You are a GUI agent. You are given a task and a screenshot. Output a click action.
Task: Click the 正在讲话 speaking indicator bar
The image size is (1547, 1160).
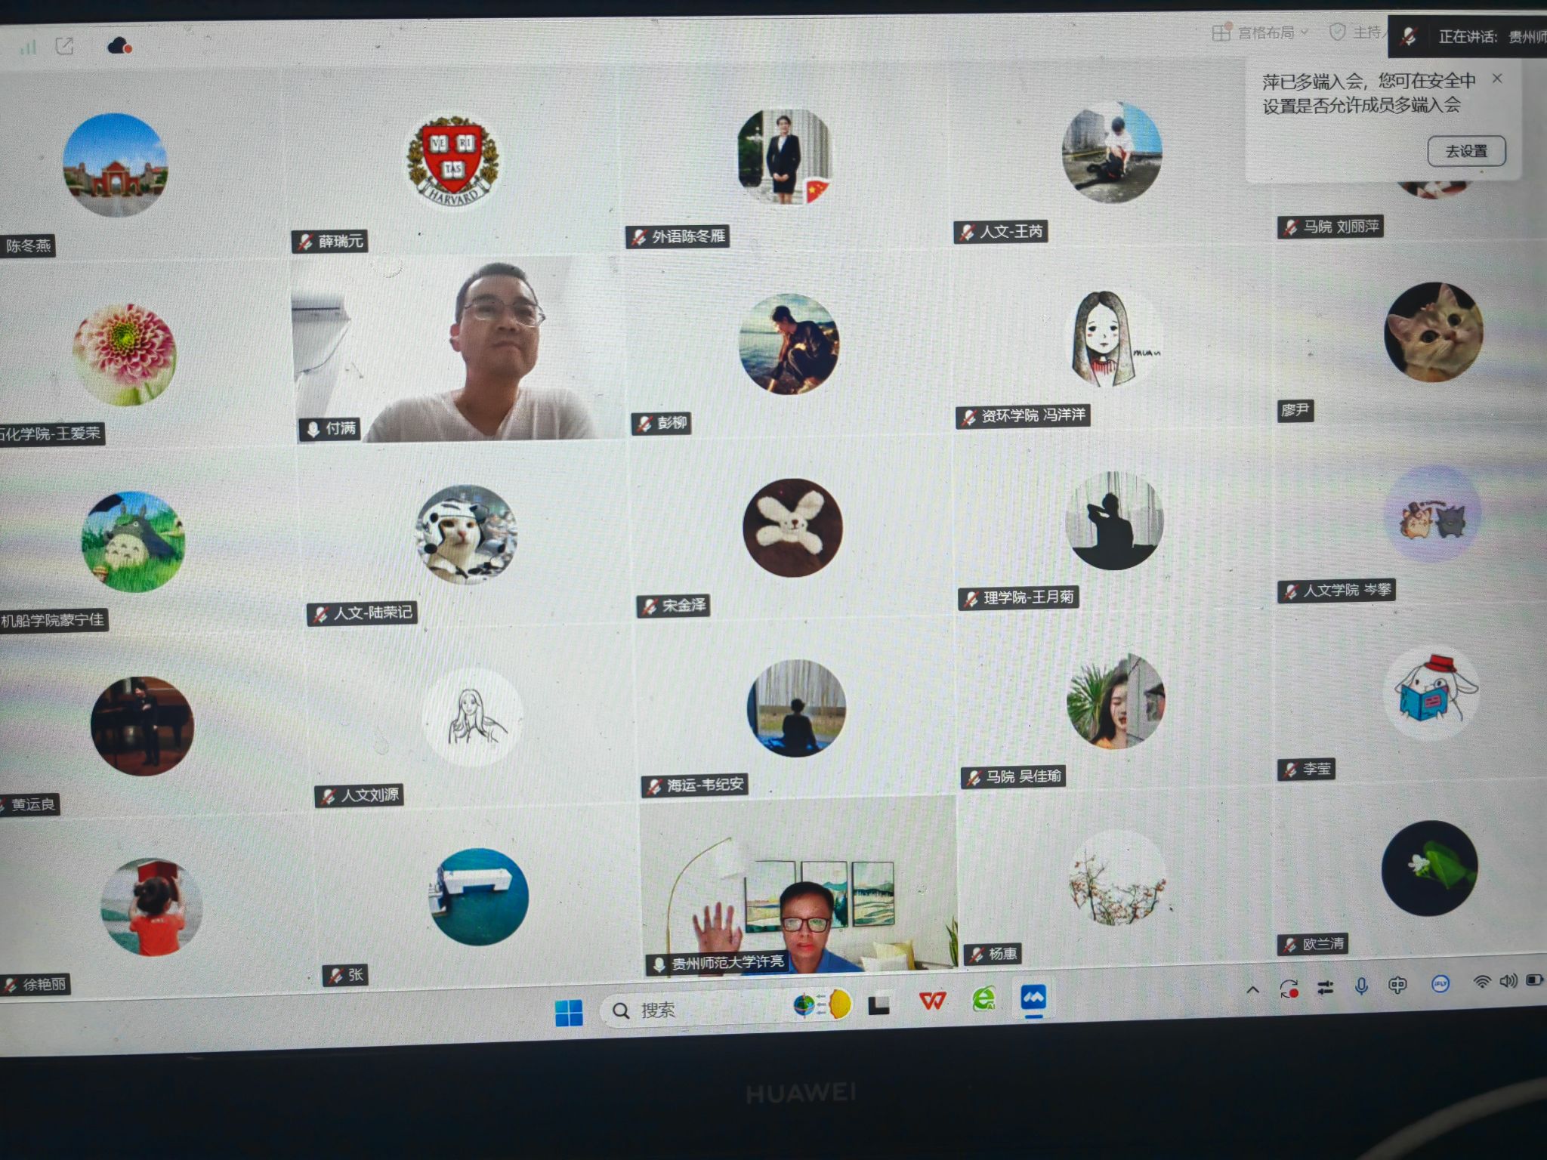click(1469, 36)
